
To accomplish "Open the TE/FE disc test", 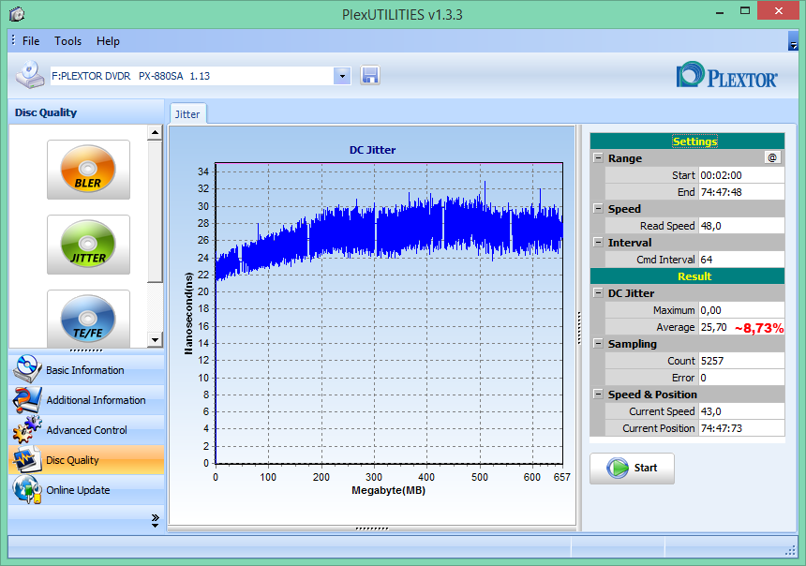I will [88, 319].
